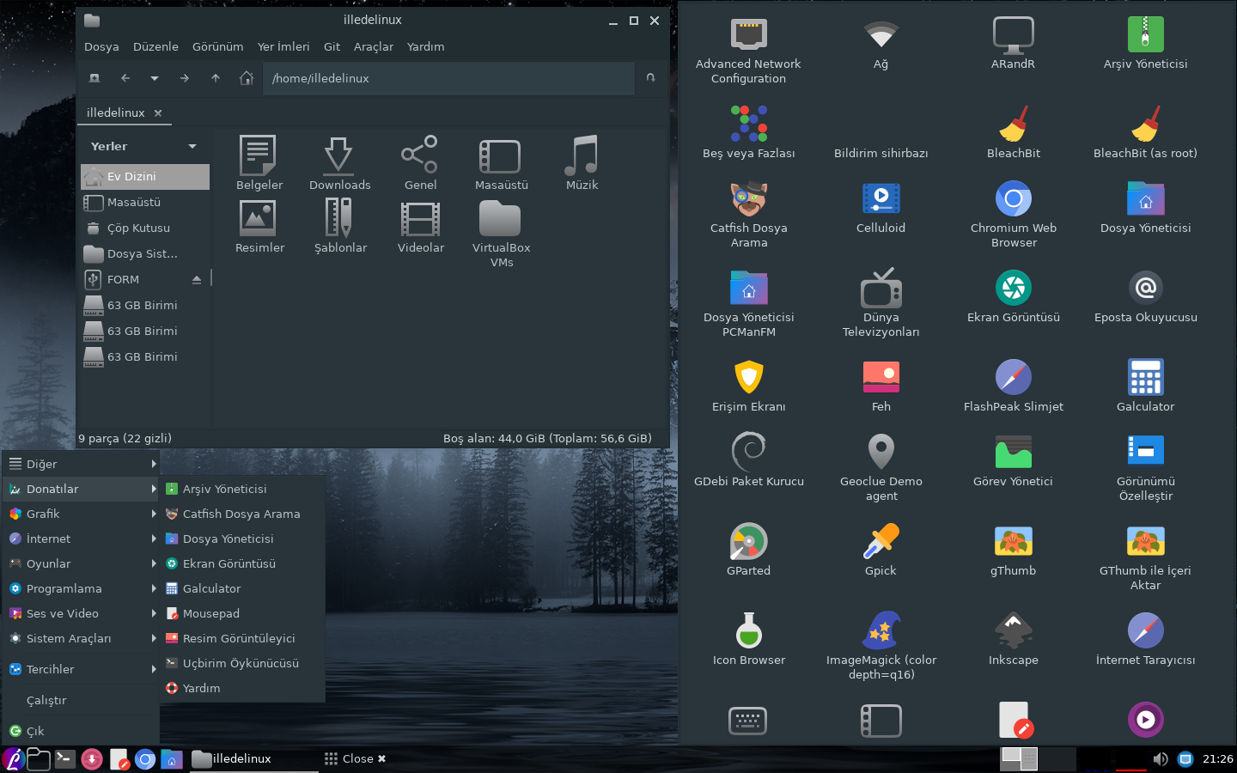
Task: Open Görünüm menu
Action: (x=217, y=46)
